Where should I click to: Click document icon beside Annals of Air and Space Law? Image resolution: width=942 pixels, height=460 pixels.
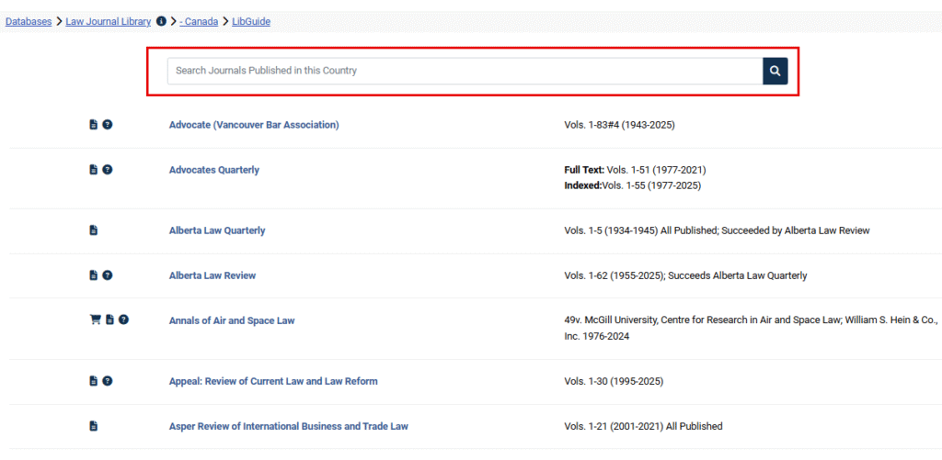109,320
